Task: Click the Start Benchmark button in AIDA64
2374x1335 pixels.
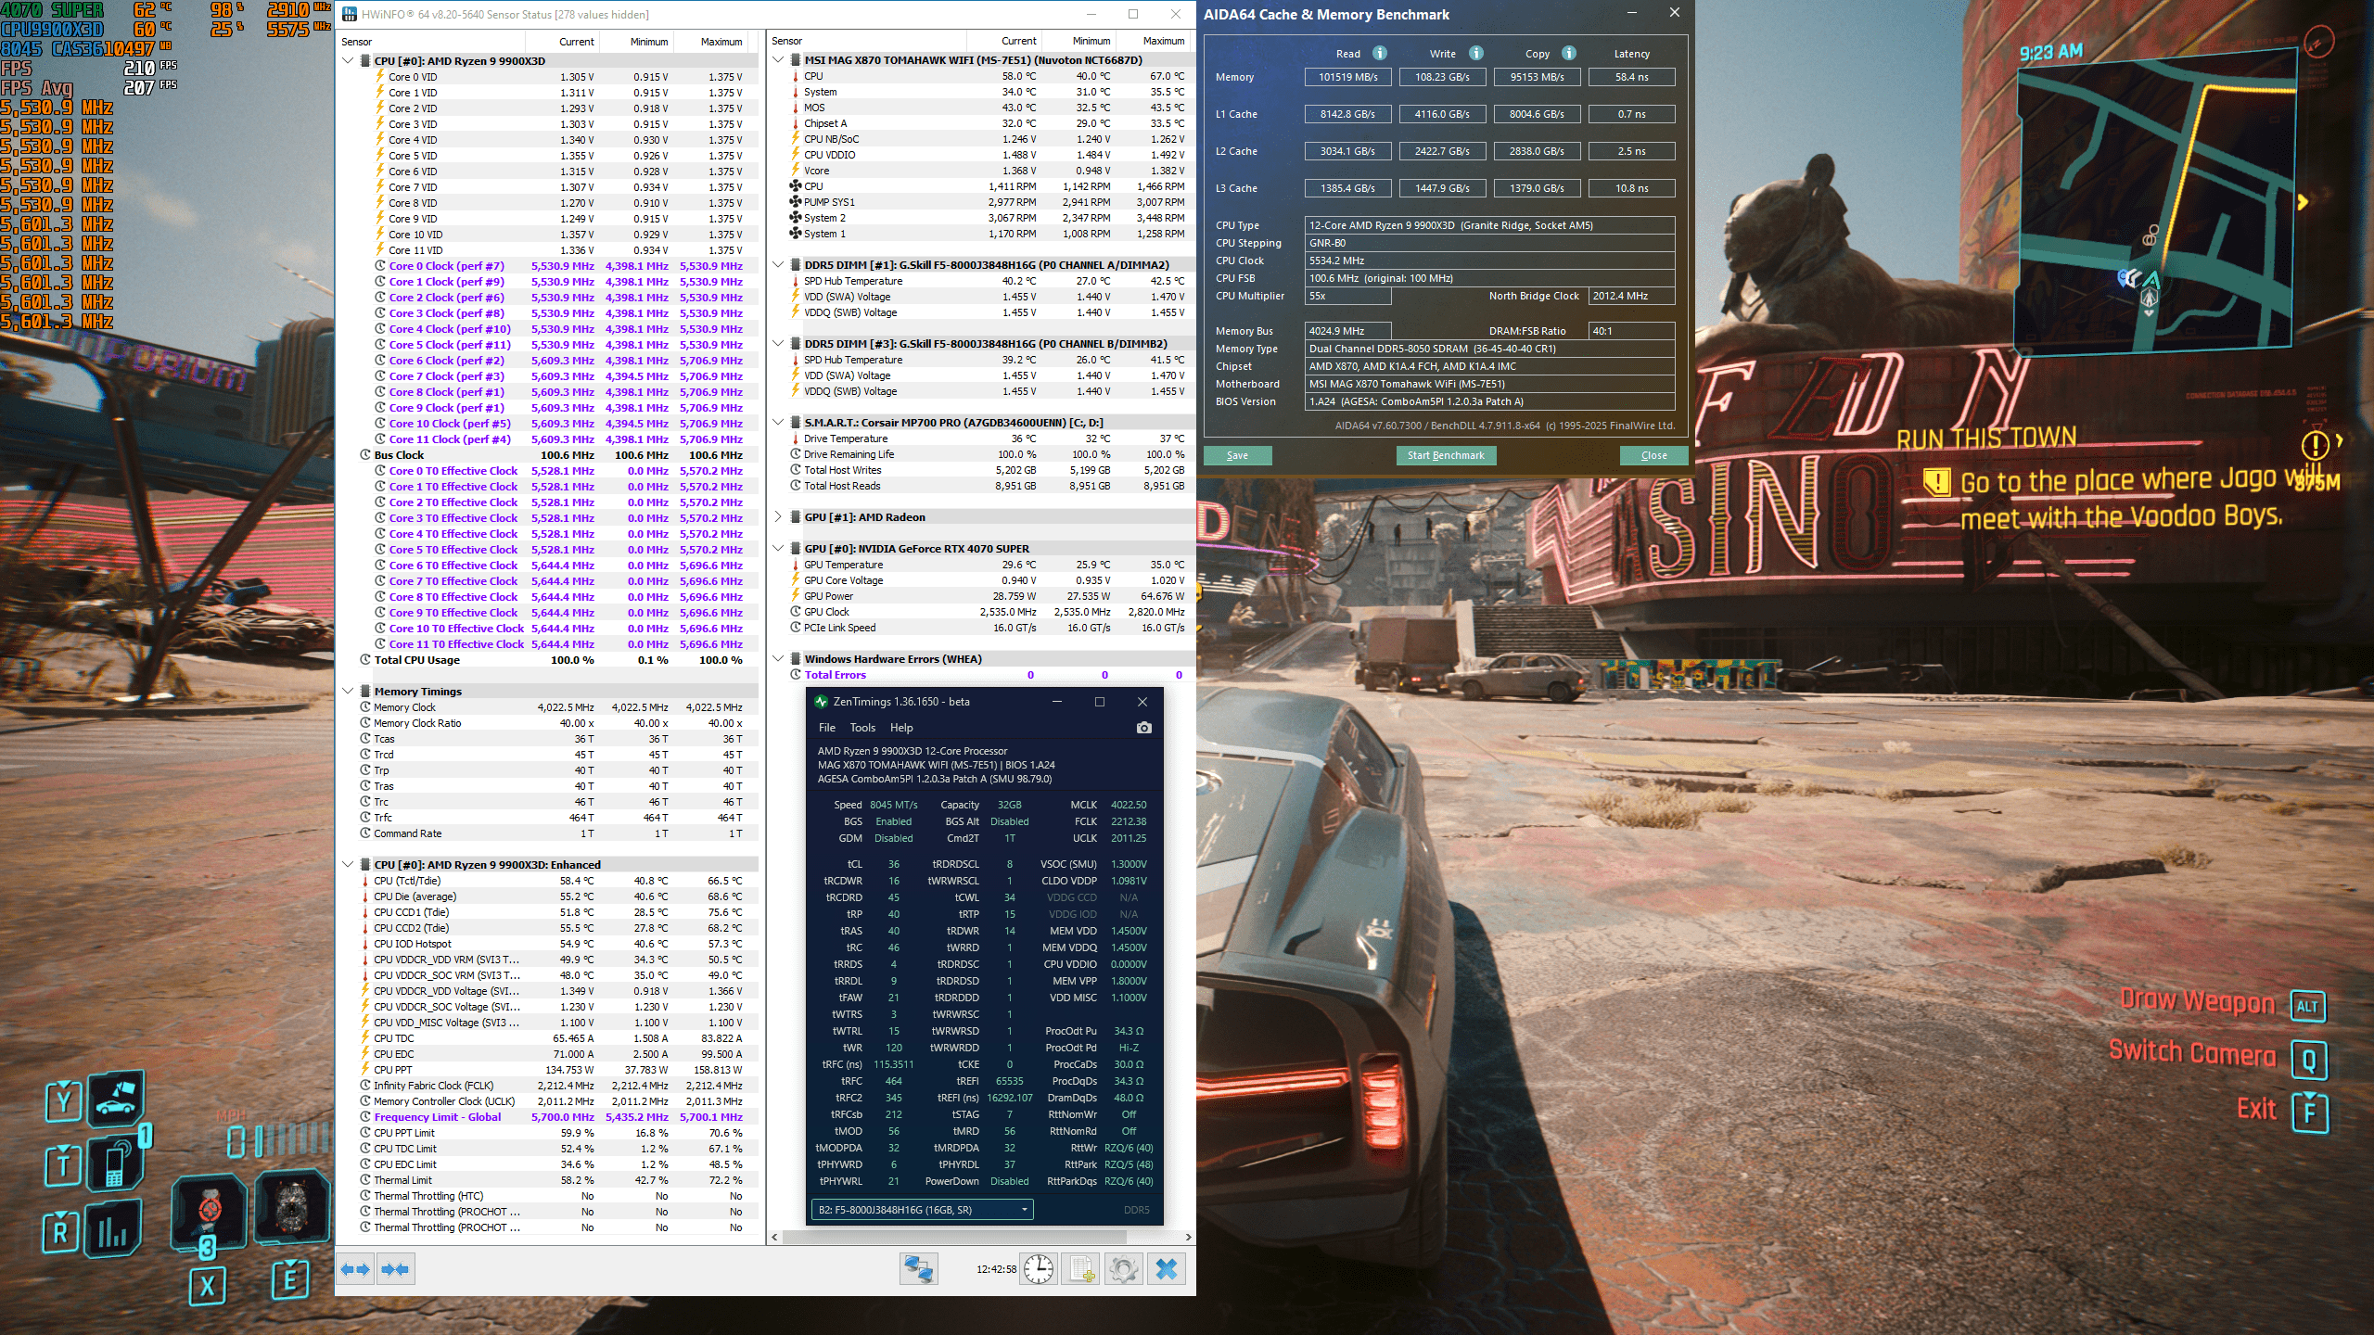Action: (1445, 455)
